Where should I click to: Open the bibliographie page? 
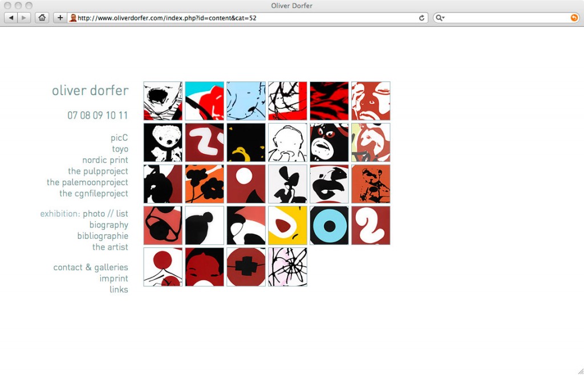coord(103,236)
